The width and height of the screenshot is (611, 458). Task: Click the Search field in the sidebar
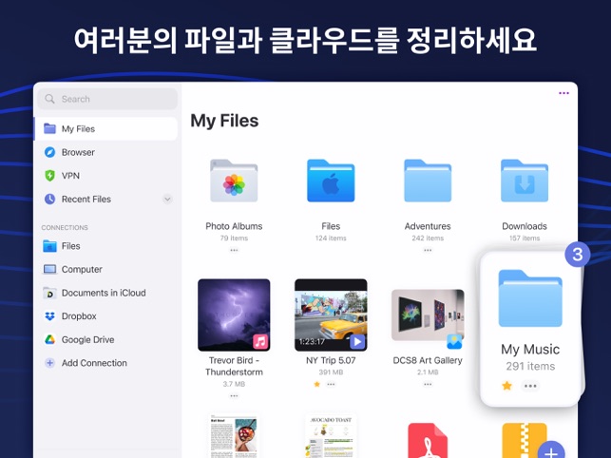pos(107,99)
